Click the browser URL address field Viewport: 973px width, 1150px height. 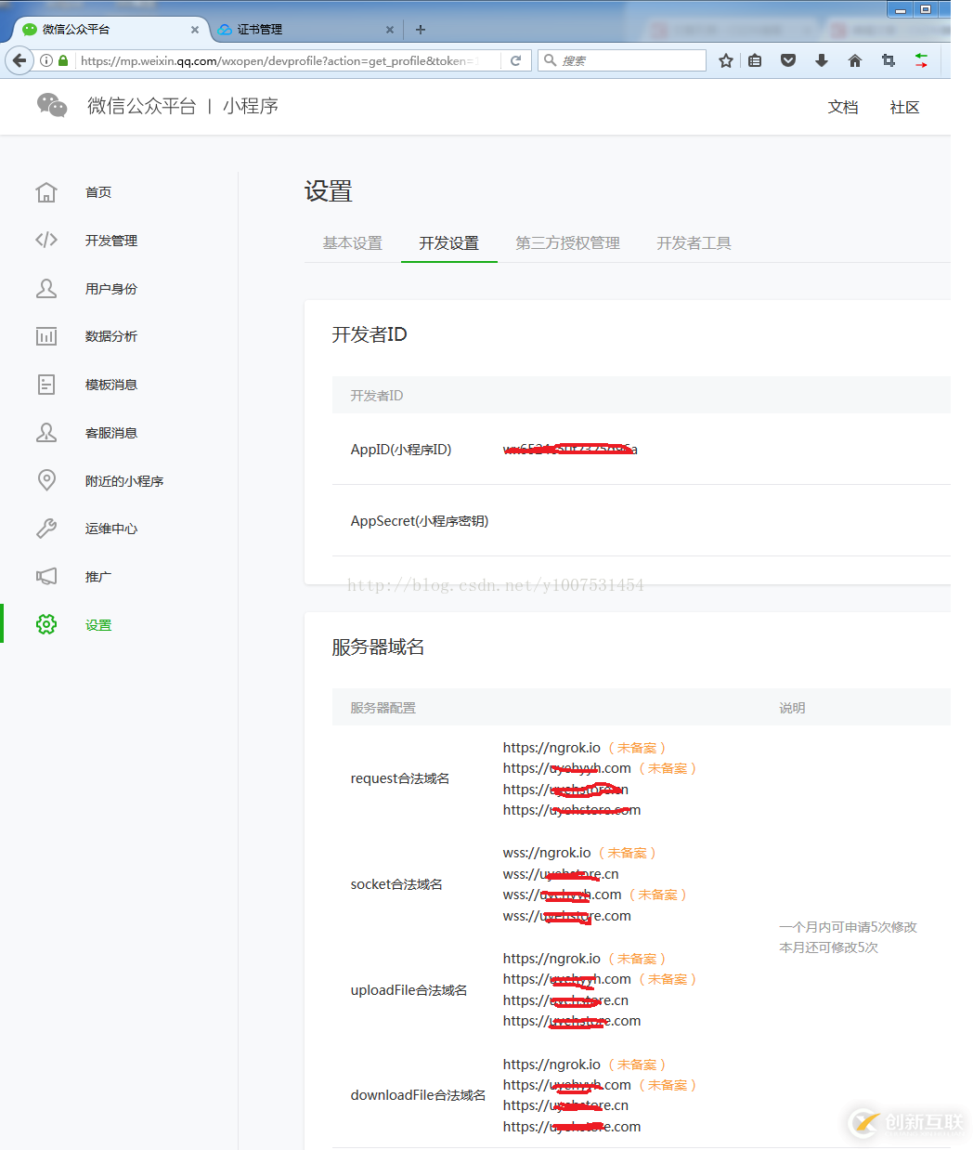pyautogui.click(x=288, y=60)
